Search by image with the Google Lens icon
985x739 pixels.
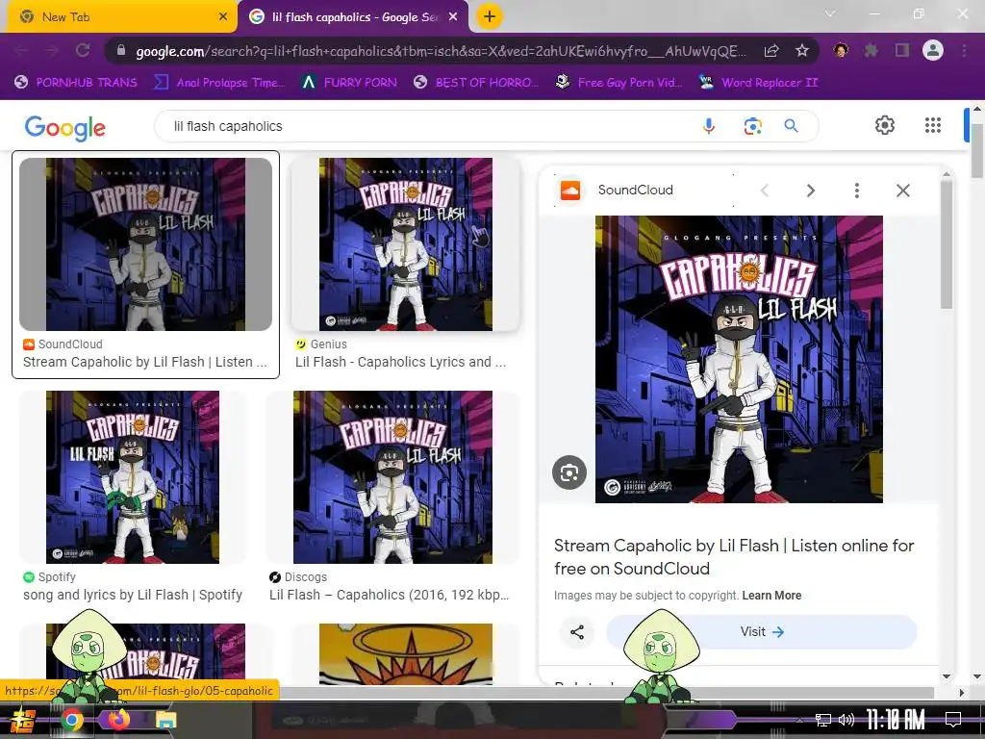752,126
